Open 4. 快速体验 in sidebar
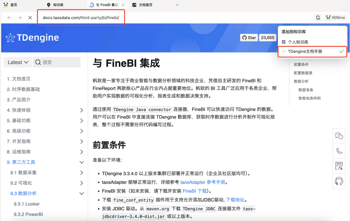 (x=18, y=110)
